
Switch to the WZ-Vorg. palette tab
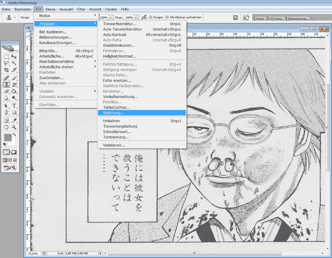pos(276,19)
